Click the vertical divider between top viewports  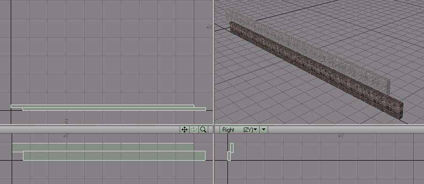pos(213,62)
